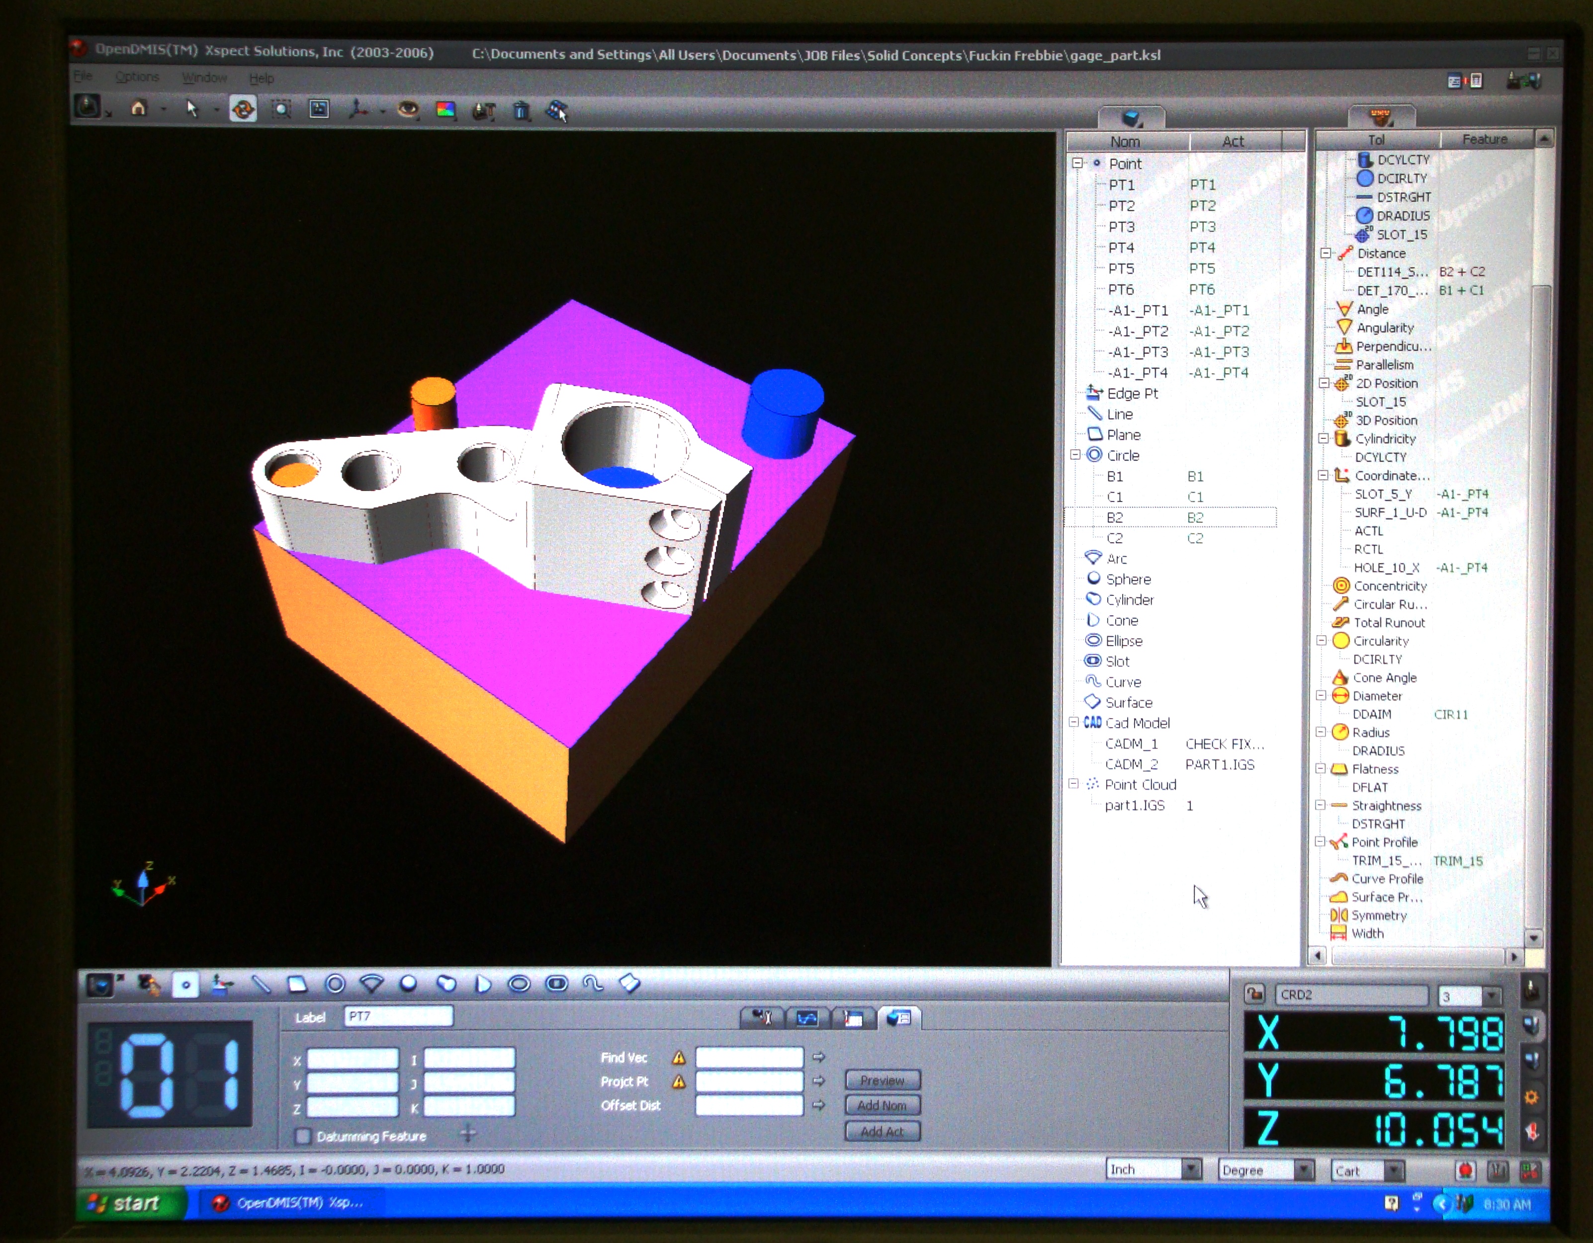1593x1243 pixels.
Task: Select the Cylinder feature tool in the bottom toolbar
Action: pos(445,984)
